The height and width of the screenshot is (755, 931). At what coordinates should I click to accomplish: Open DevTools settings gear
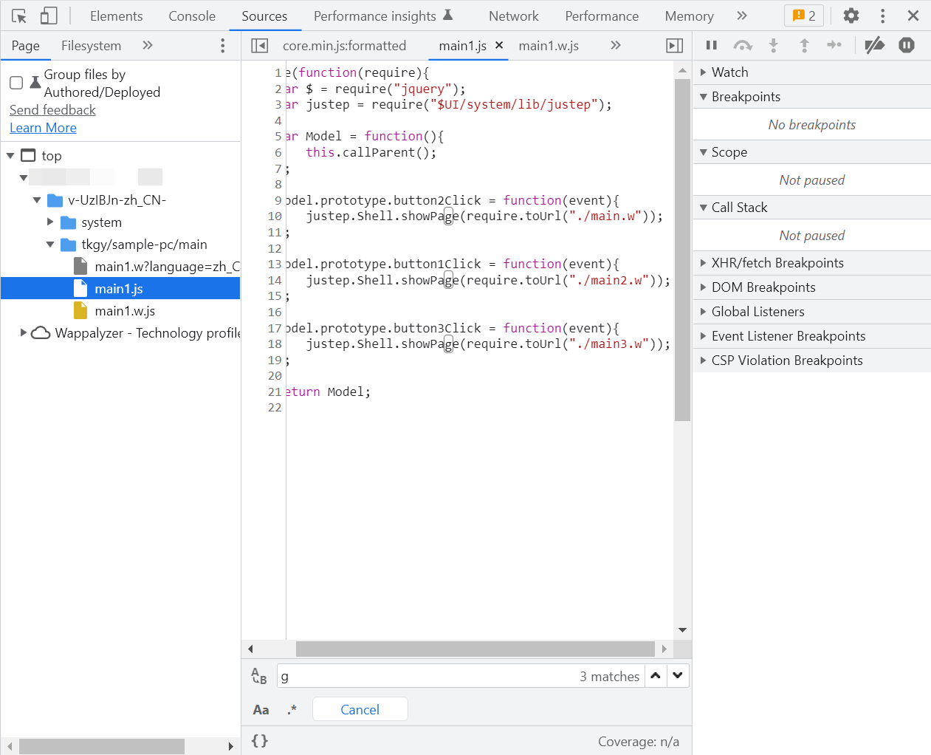coord(851,16)
